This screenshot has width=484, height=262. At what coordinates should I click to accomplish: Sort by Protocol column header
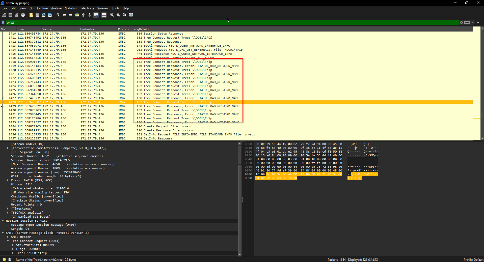click(x=124, y=29)
